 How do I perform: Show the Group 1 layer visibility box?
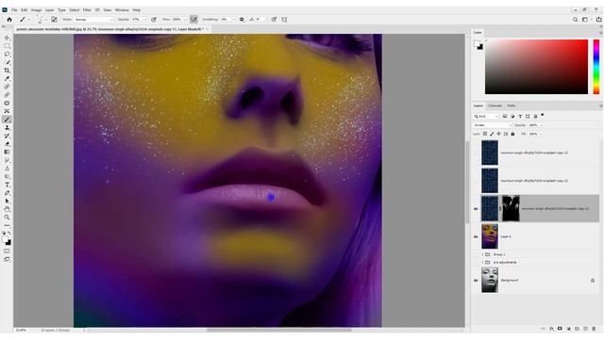[x=476, y=254]
